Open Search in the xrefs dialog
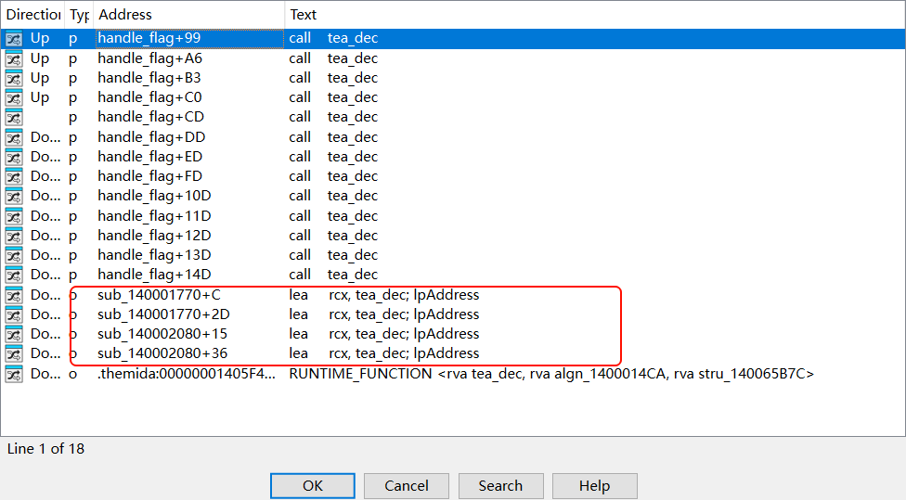This screenshot has height=500, width=906. click(x=500, y=486)
